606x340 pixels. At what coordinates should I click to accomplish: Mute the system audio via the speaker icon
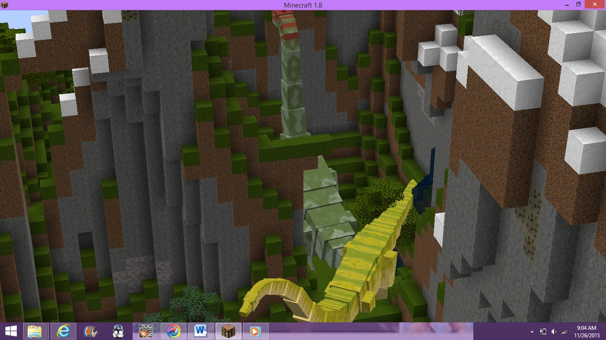click(553, 331)
